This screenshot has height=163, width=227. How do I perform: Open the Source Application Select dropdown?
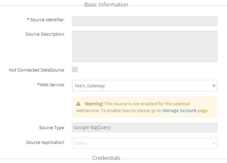click(x=144, y=143)
